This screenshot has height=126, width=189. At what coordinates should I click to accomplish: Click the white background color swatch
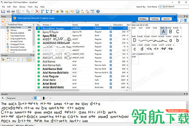click(x=48, y=98)
